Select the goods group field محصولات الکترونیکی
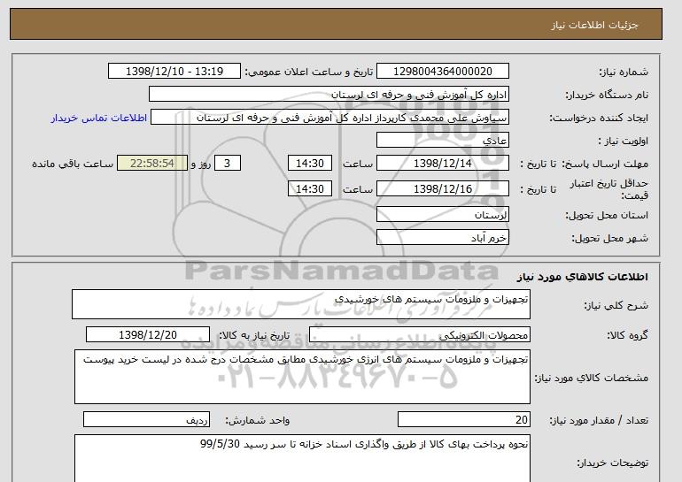Image resolution: width=682 pixels, height=482 pixels. click(420, 335)
